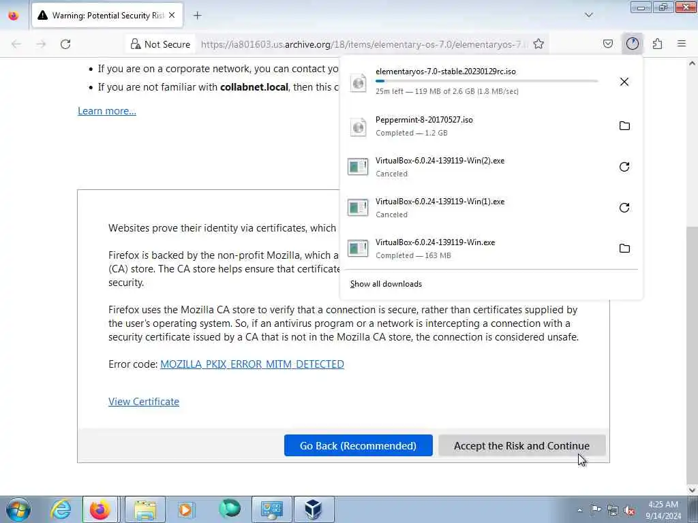Open folder for Peppermint-8-20170527.iso
This screenshot has height=523, width=698.
(x=624, y=125)
